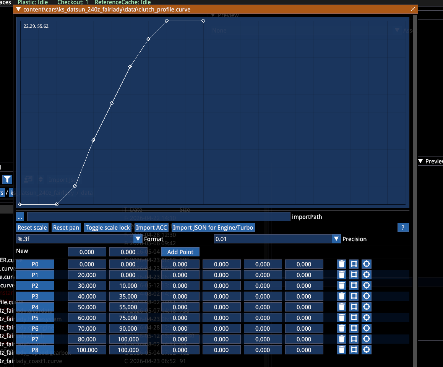Click the square frame icon for P1

[x=354, y=275]
